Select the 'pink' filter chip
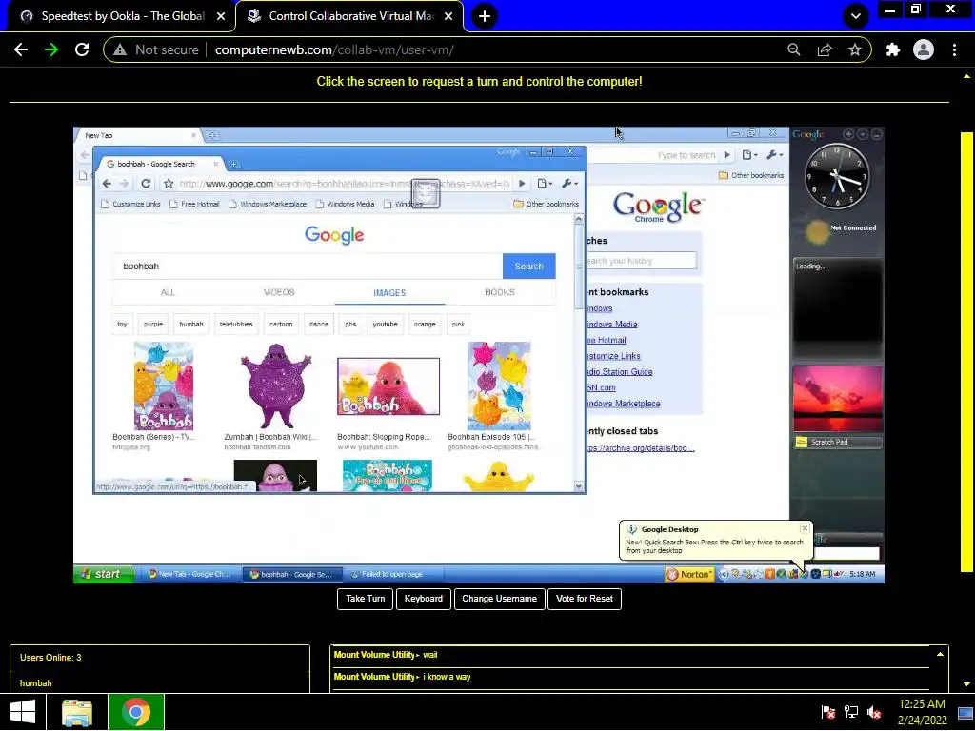The image size is (975, 731). coord(458,324)
